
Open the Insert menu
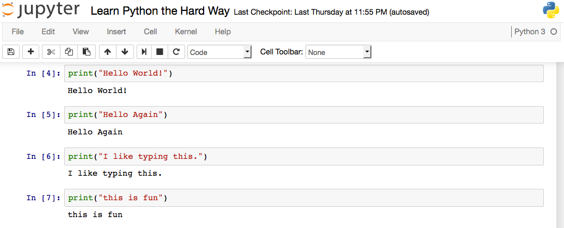pos(117,32)
